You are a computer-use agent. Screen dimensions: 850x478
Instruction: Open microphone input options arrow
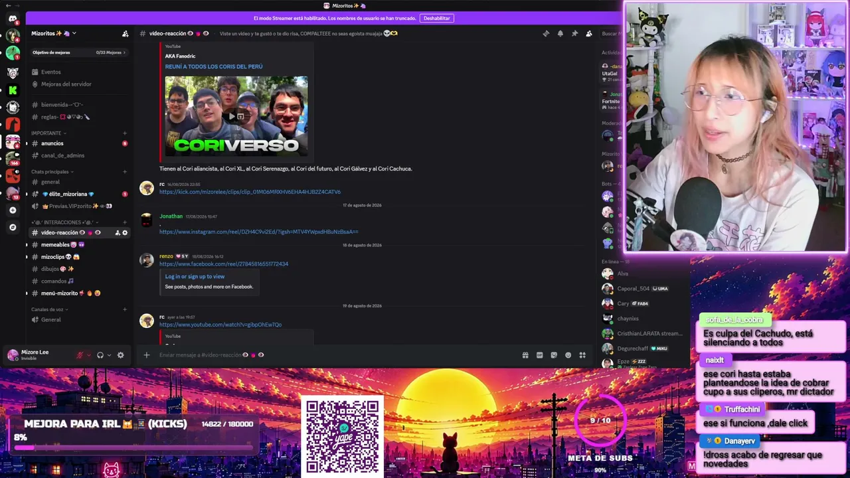(x=89, y=355)
